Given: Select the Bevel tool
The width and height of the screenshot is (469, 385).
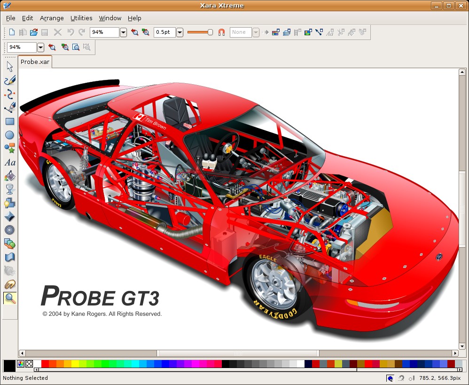Looking at the screenshot, I should (x=9, y=216).
